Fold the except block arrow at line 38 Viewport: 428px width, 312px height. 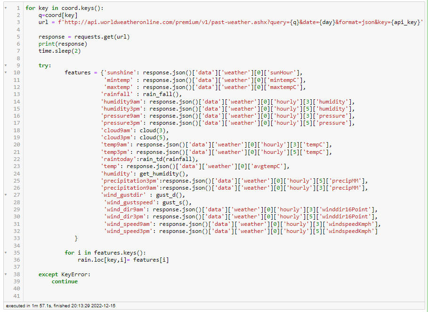point(6,274)
